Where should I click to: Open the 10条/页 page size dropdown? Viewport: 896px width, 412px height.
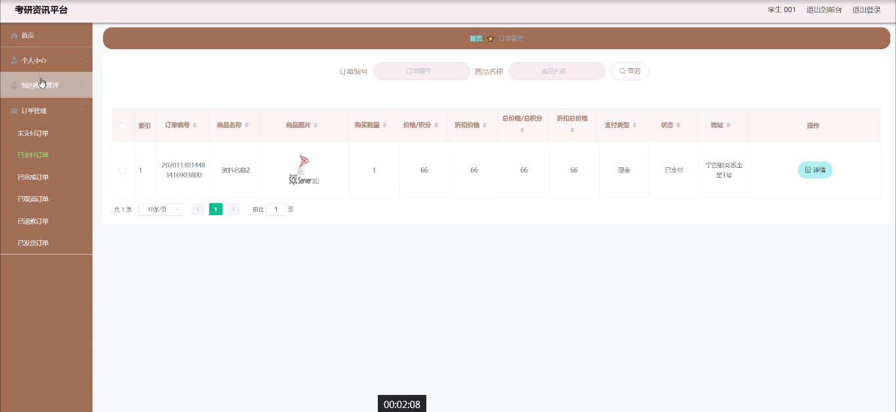(161, 209)
